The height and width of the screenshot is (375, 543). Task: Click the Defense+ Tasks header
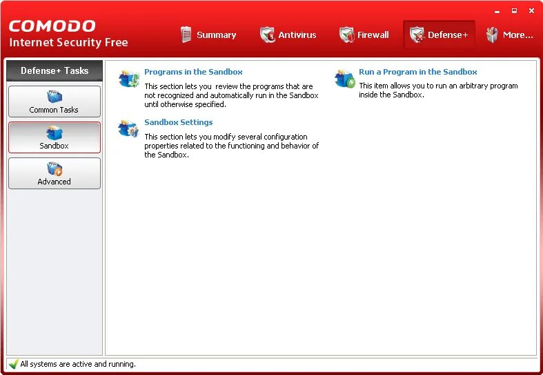pos(55,70)
